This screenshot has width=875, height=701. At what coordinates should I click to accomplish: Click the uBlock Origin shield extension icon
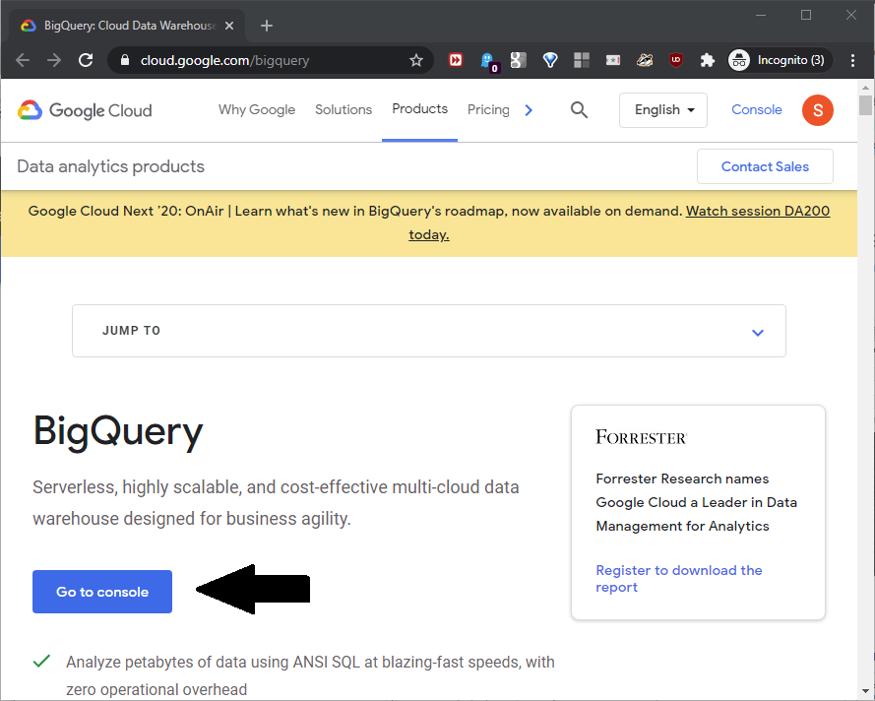675,60
